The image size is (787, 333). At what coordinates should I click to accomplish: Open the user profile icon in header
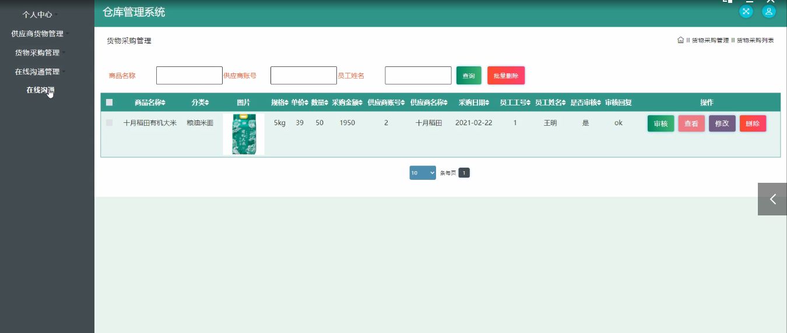point(769,11)
